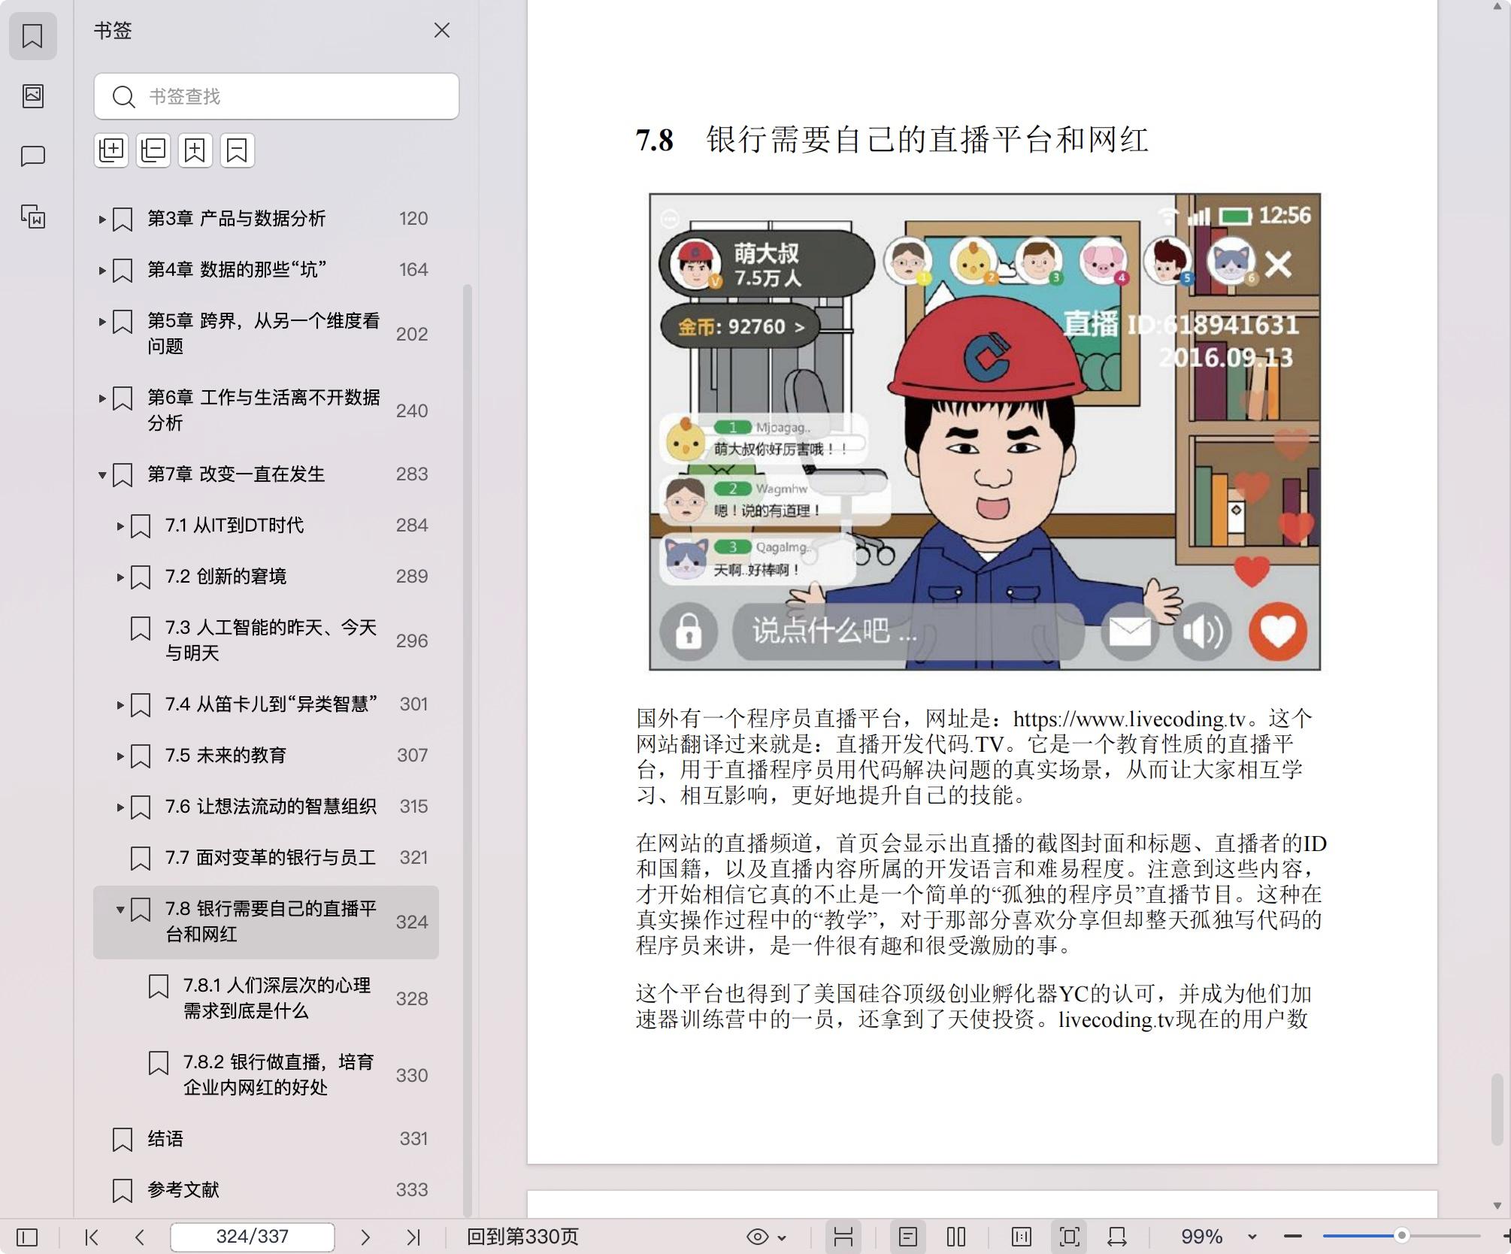The width and height of the screenshot is (1511, 1254).
Task: Collapse 第7章 改变一直在发生 bookmark
Action: click(x=101, y=474)
